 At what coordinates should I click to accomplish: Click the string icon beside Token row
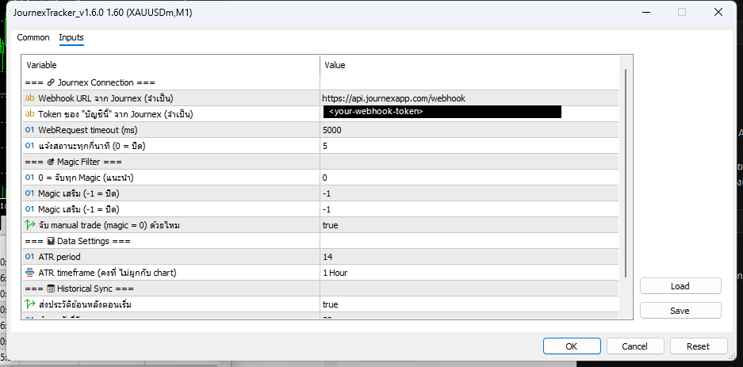[x=30, y=113]
